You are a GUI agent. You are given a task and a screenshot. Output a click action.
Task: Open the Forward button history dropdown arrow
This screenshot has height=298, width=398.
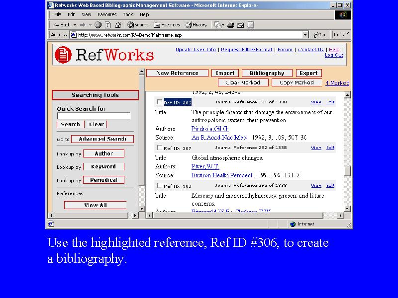[90, 25]
